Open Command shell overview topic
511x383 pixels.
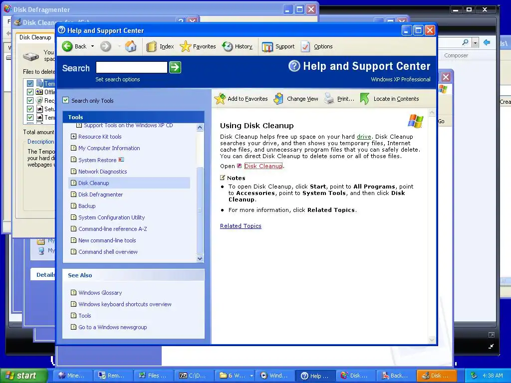108,252
